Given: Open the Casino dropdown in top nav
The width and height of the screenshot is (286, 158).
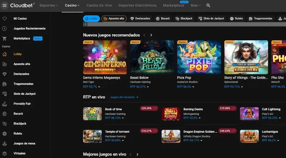Looking at the screenshot, I should tap(72, 6).
